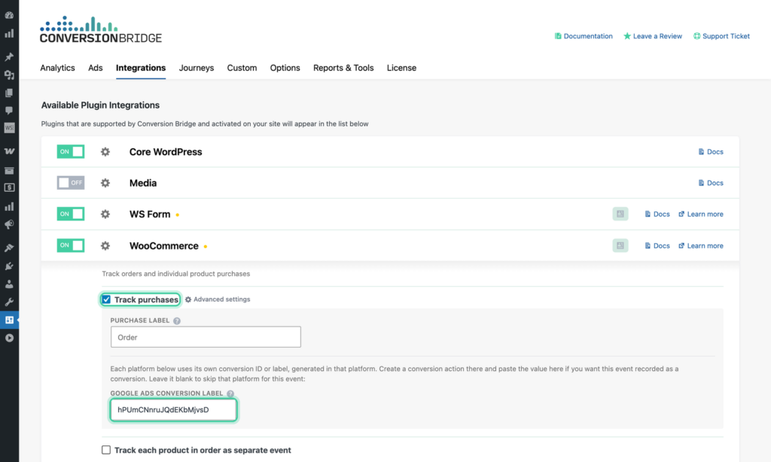The width and height of the screenshot is (771, 462).
Task: Go to the Custom tab
Action: click(x=242, y=68)
